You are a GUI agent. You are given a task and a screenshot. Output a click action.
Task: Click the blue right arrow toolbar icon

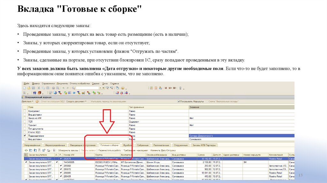74,93
